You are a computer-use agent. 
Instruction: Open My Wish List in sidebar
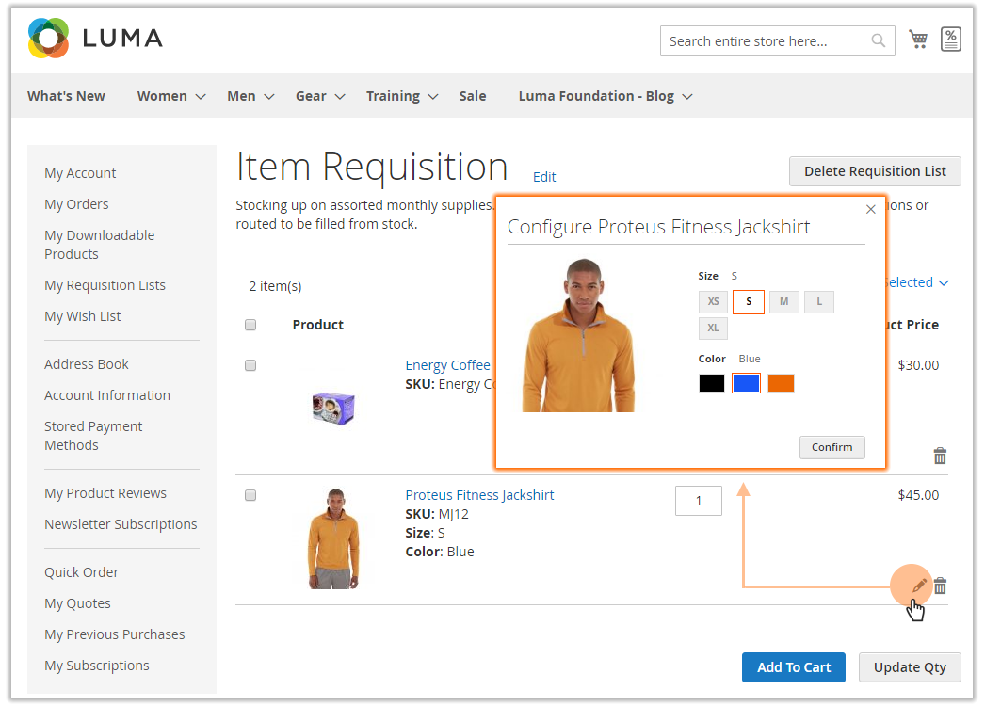click(82, 316)
